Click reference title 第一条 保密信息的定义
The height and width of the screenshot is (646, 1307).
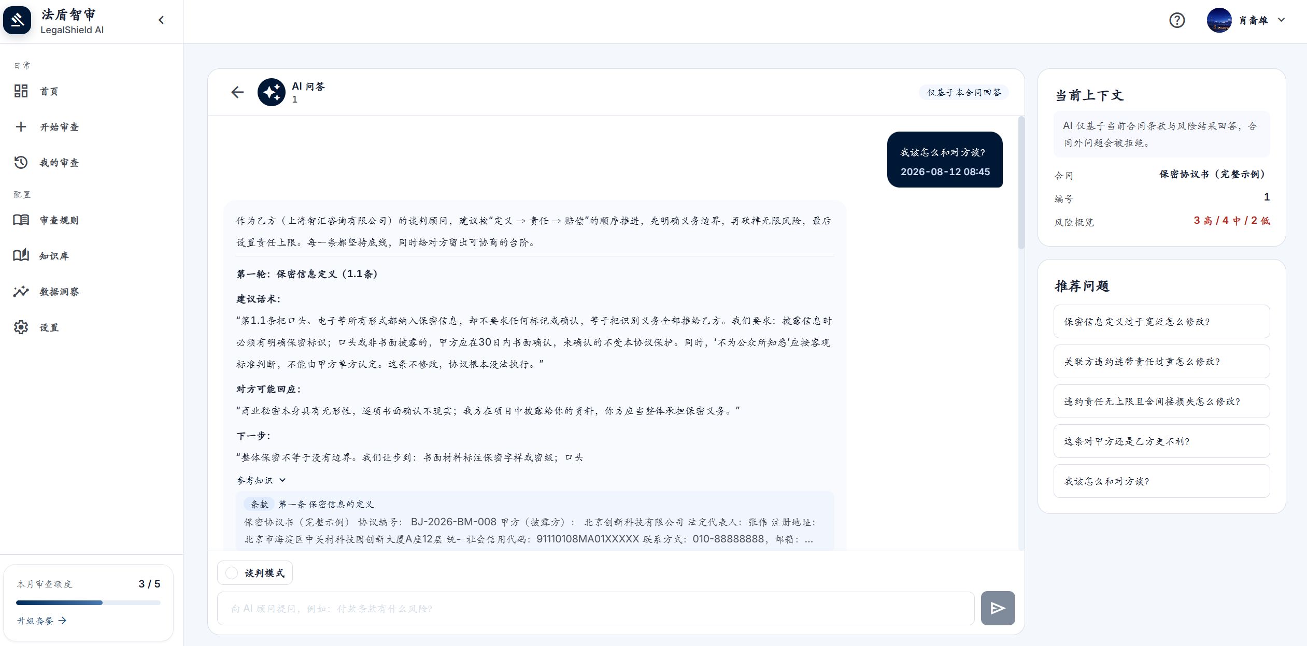326,504
